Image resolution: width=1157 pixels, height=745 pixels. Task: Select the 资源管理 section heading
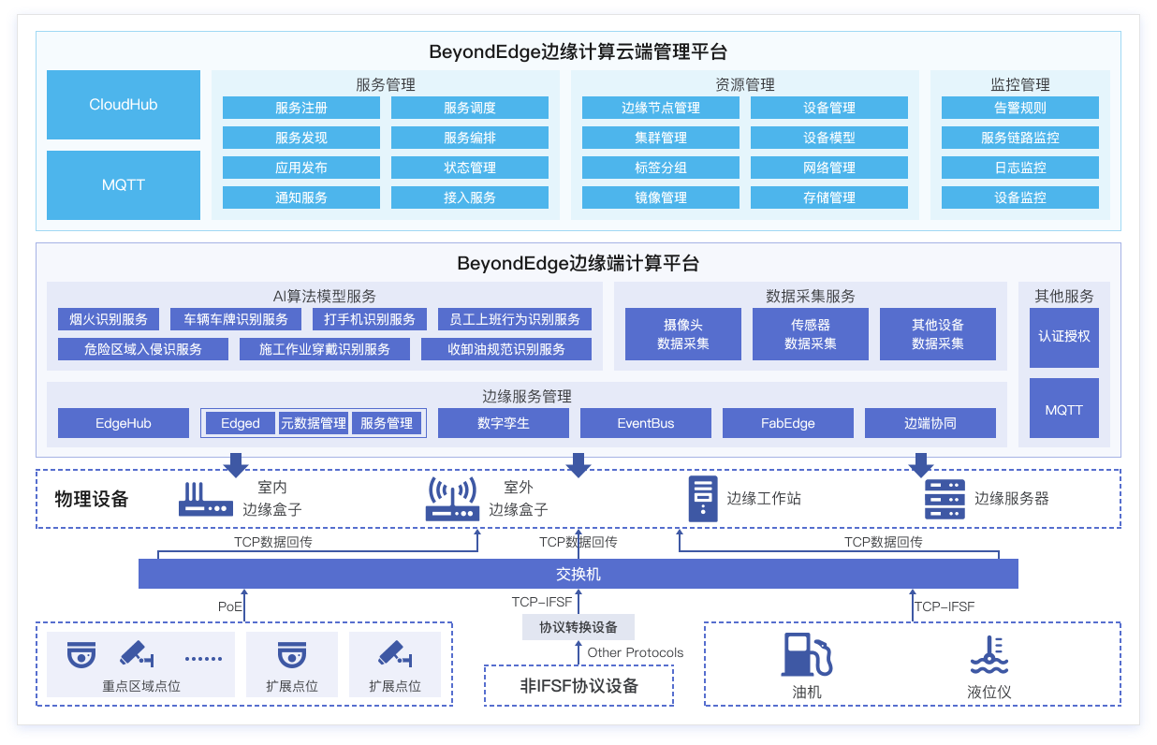click(x=745, y=84)
